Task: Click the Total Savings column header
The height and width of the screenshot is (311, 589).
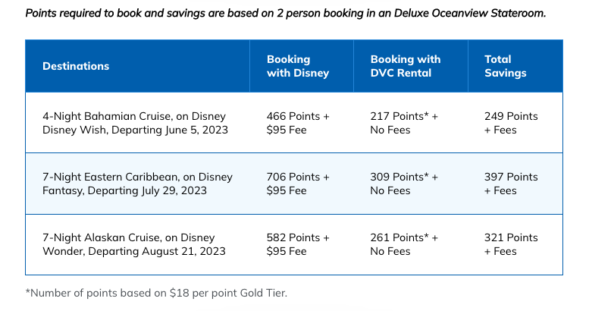Action: point(505,66)
